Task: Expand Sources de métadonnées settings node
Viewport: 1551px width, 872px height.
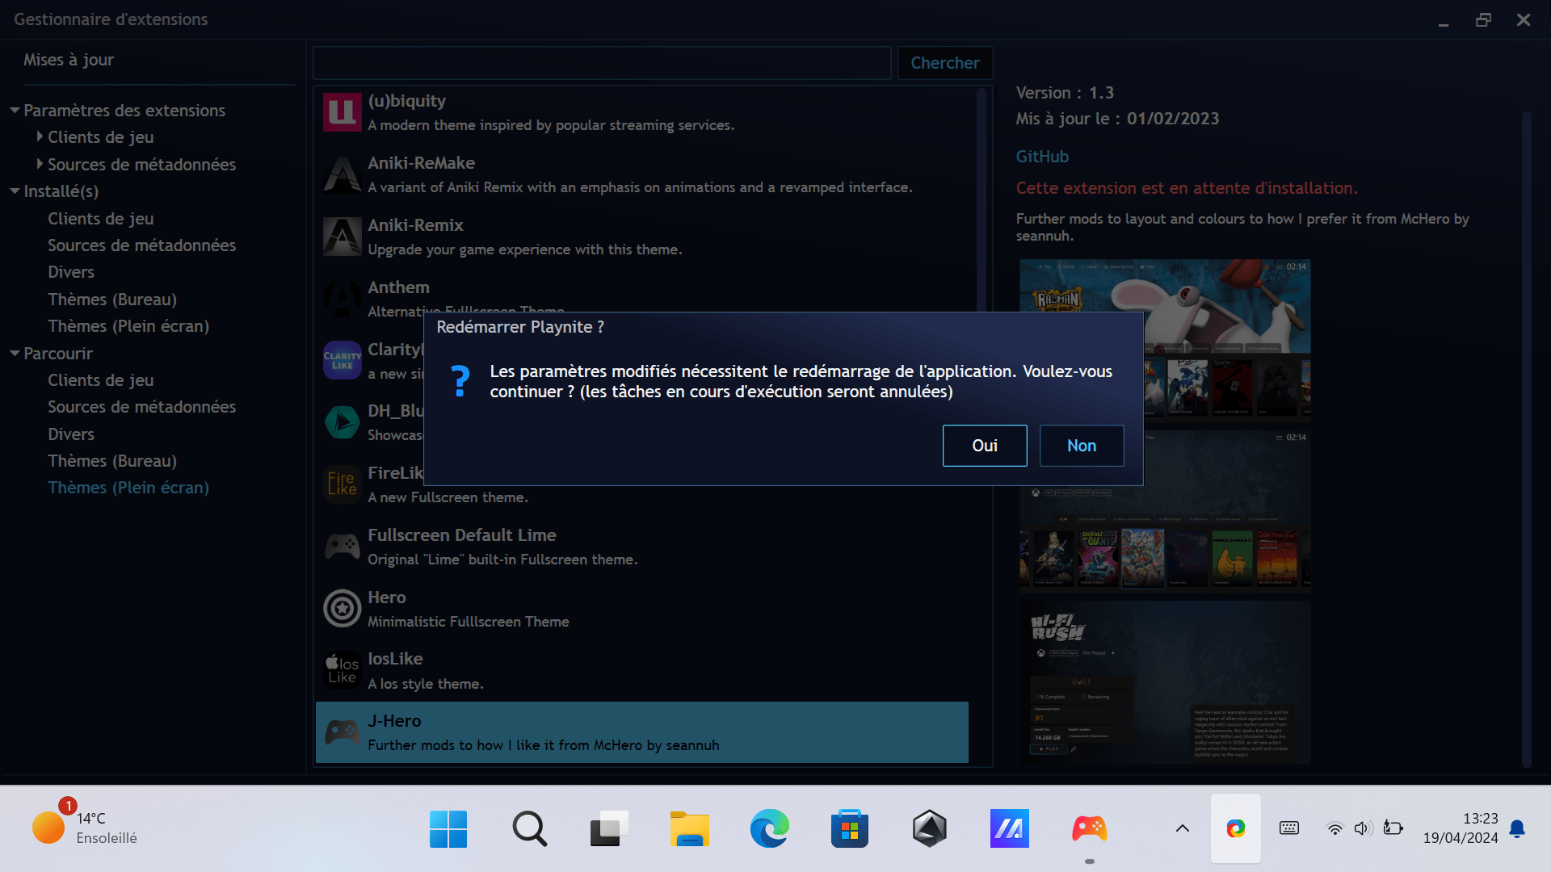Action: pyautogui.click(x=40, y=164)
